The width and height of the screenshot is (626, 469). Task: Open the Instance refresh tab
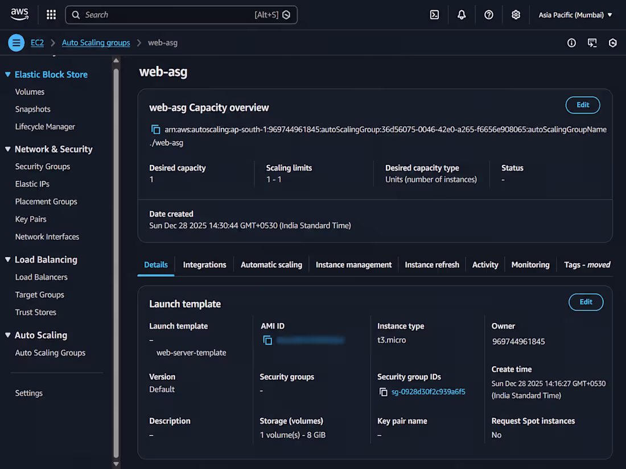pyautogui.click(x=432, y=265)
